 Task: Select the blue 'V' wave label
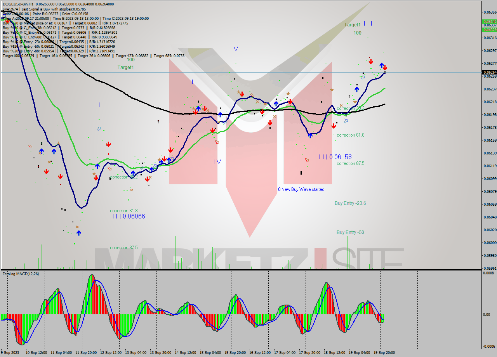point(236,49)
